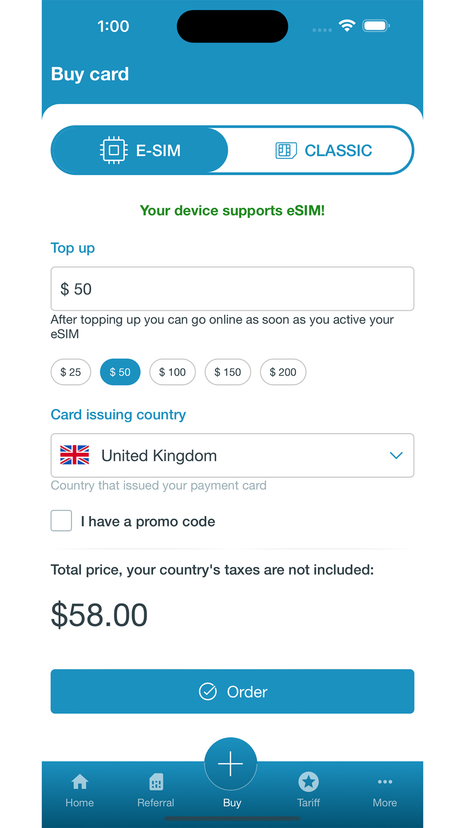465x828 pixels.
Task: Switch to the CLASSIC tab
Action: click(323, 150)
